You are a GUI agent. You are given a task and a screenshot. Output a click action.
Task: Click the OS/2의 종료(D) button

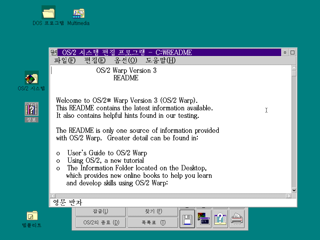pos(101,222)
